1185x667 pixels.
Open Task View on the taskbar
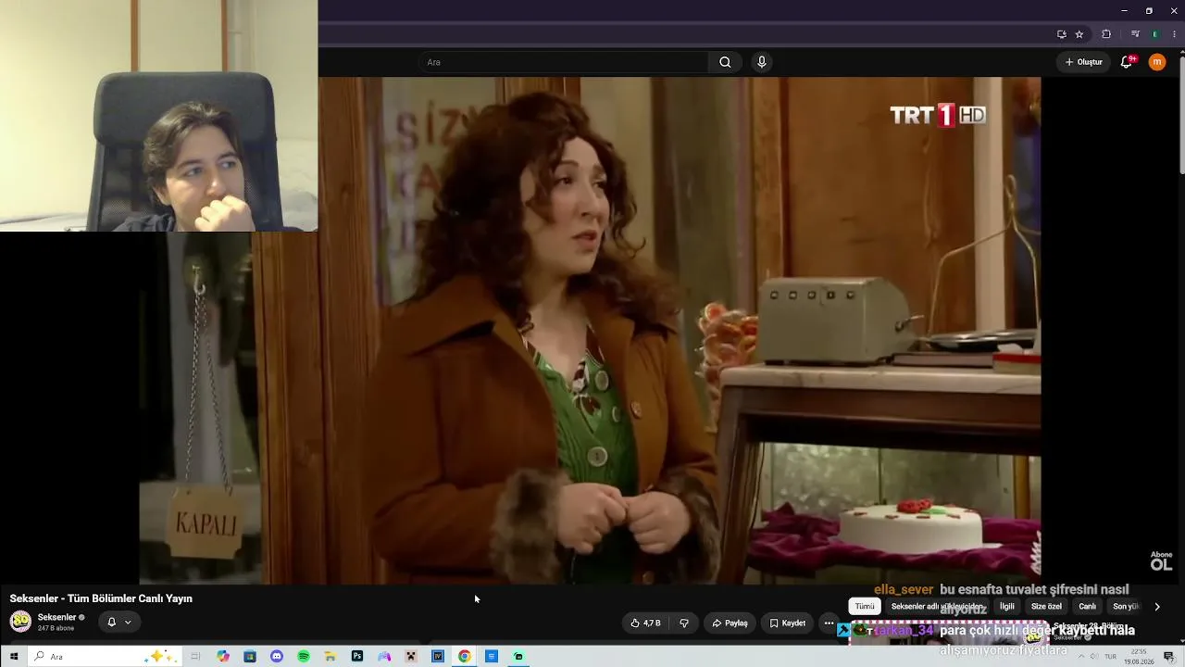[195, 657]
